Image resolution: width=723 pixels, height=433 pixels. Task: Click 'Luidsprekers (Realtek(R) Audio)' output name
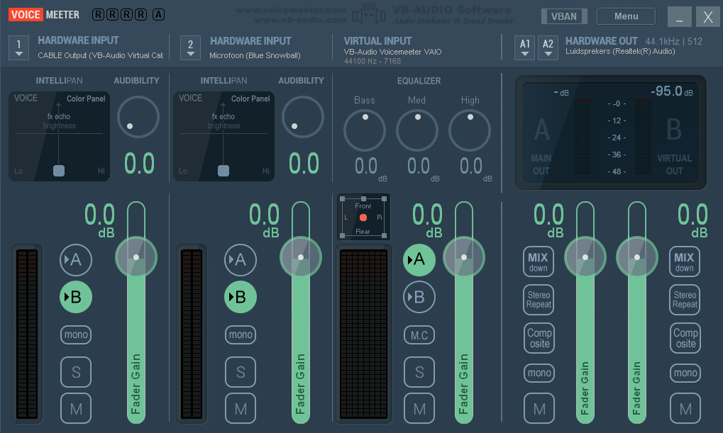pyautogui.click(x=620, y=51)
